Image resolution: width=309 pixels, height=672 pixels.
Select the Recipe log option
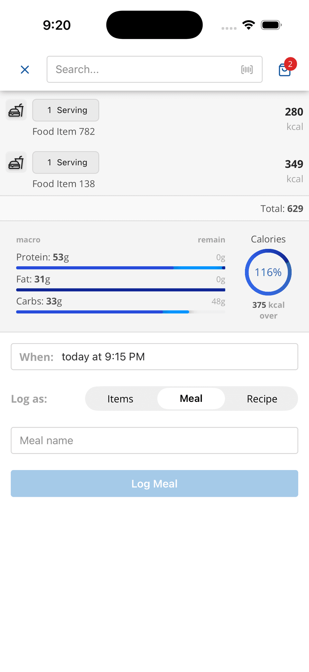click(262, 399)
